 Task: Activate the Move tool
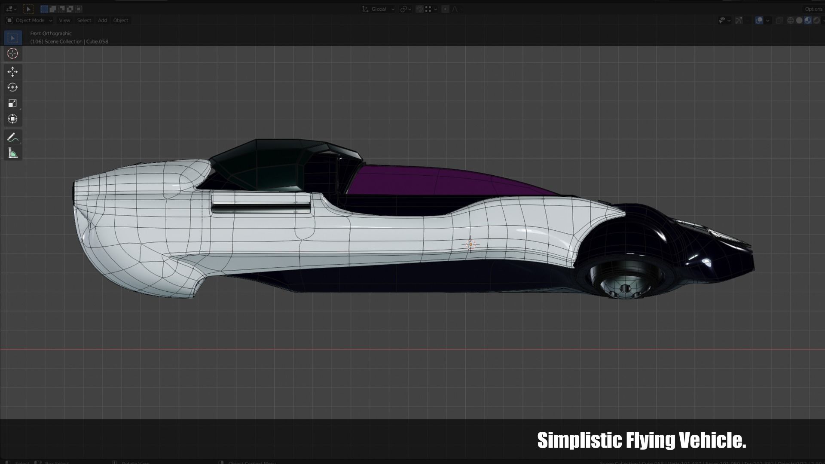pos(12,71)
